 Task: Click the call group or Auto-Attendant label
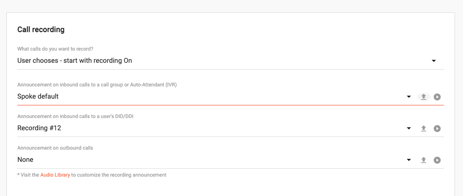pos(97,85)
